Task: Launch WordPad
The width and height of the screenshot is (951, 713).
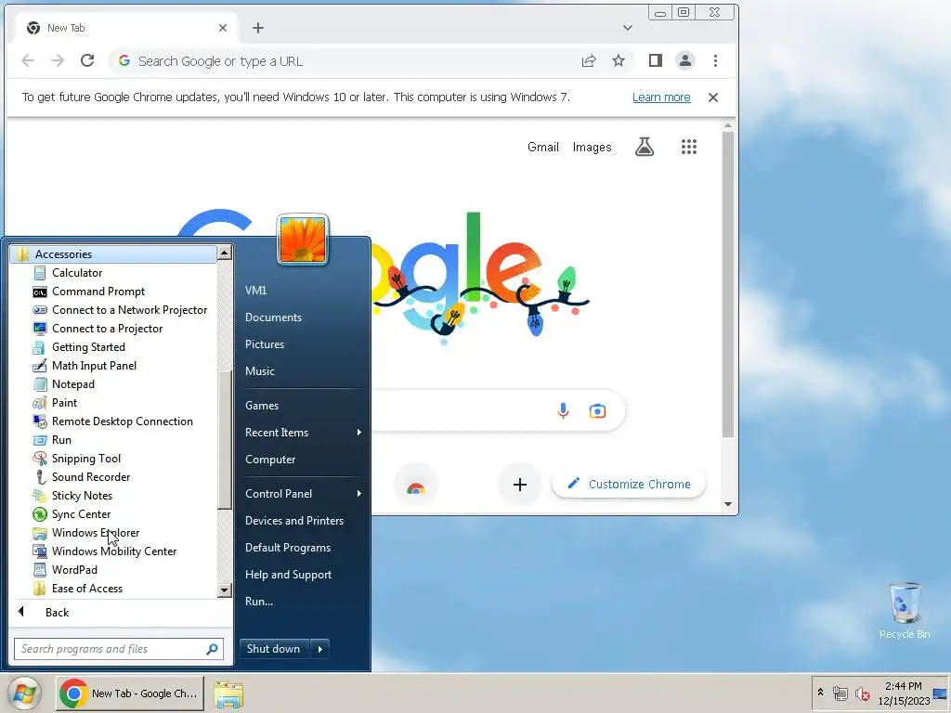Action: point(74,570)
